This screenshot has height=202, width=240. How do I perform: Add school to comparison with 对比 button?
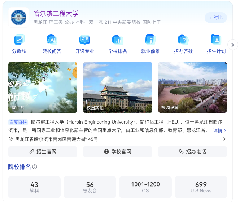(216, 18)
